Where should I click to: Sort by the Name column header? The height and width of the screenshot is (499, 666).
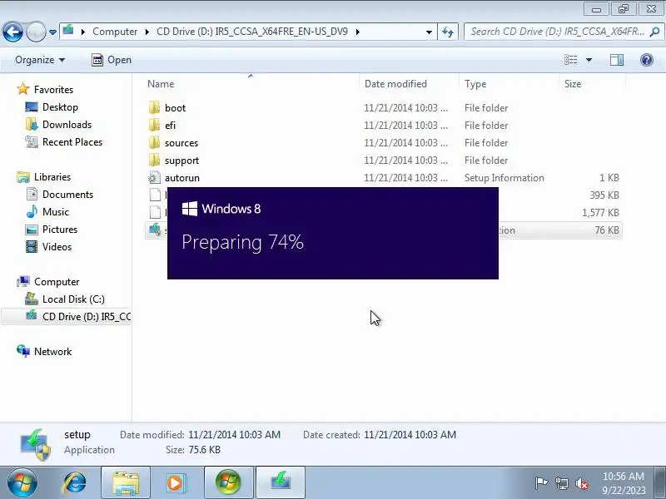click(161, 84)
